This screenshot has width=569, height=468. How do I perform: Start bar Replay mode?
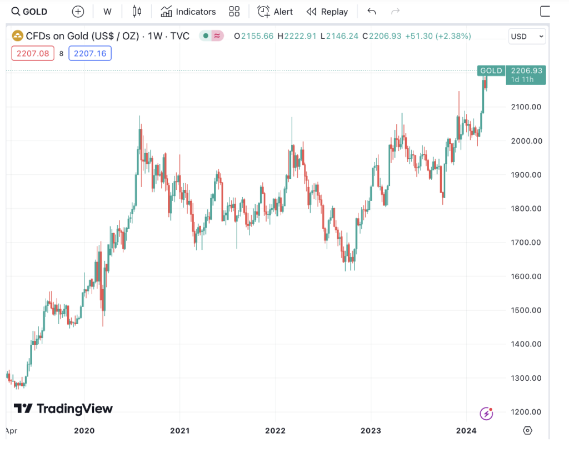pos(327,12)
